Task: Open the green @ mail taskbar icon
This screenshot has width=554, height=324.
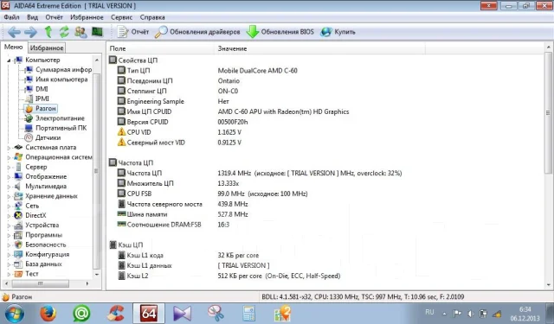Action: 81,314
